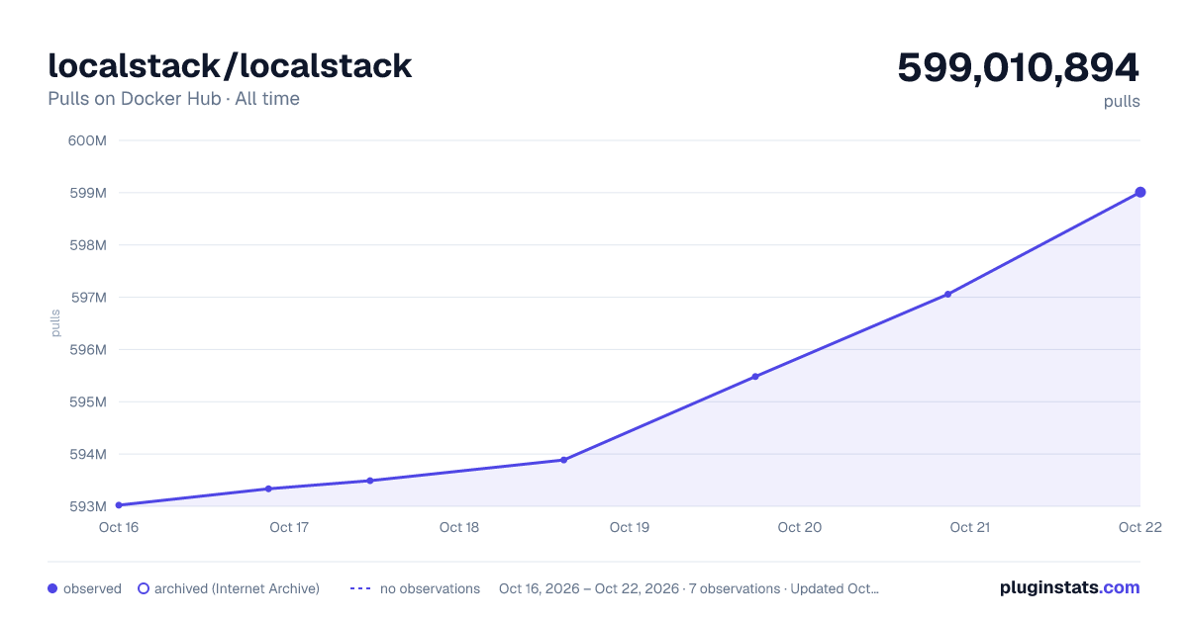Screen dimensions: 1188x623
Task: Click the 600M y-axis label
Action: tap(87, 140)
